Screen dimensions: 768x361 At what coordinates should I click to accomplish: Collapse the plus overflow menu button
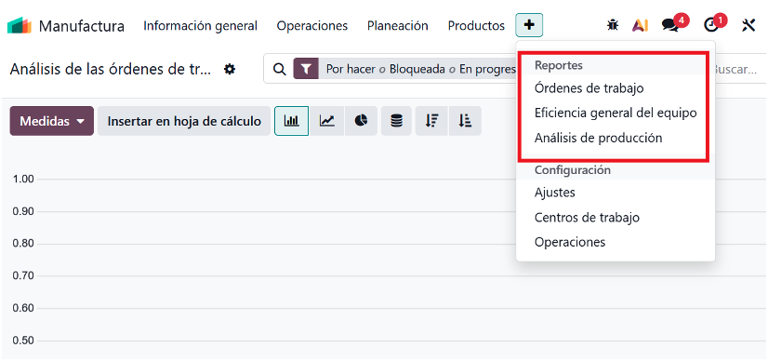click(x=529, y=25)
